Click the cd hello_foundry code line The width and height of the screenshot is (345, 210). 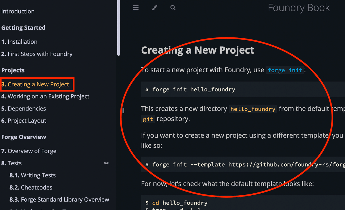176,203
